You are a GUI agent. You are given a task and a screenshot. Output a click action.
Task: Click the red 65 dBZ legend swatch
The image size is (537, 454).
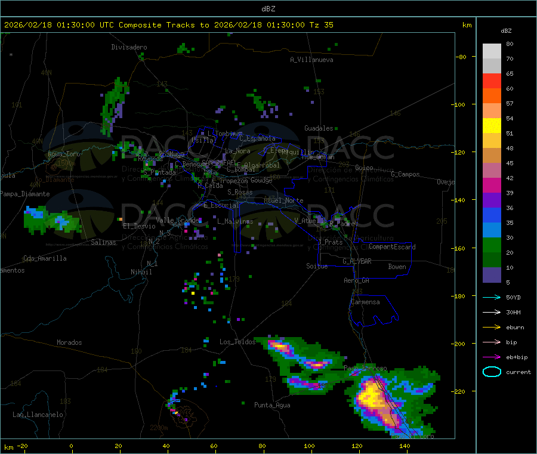492,81
